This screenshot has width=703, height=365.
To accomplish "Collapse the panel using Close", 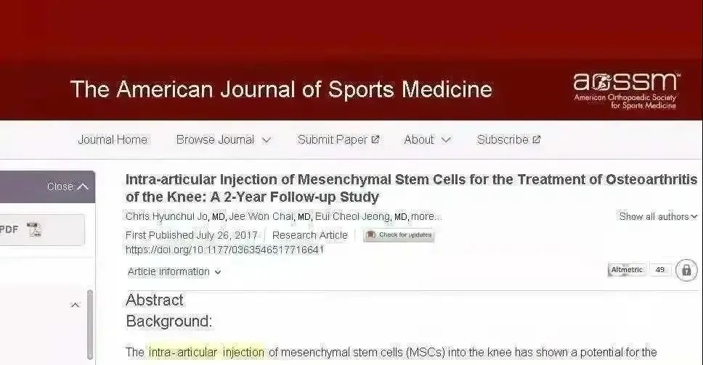I will [68, 186].
